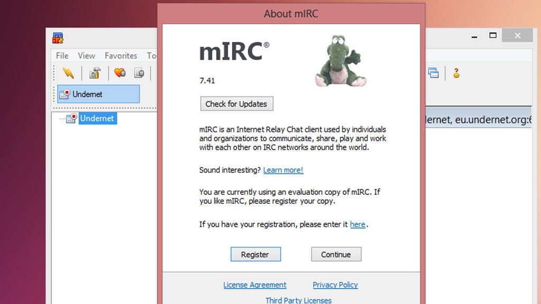This screenshot has width=541, height=304.
Task: Click the Channels List document icon
Action: [139, 73]
